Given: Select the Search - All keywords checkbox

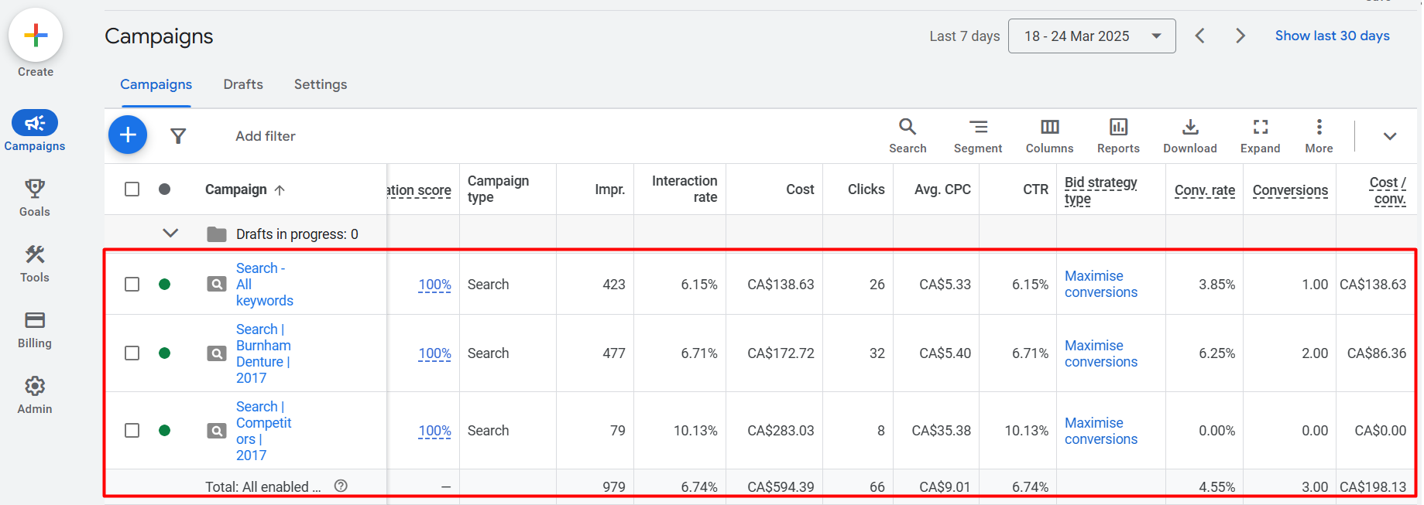Looking at the screenshot, I should (132, 285).
